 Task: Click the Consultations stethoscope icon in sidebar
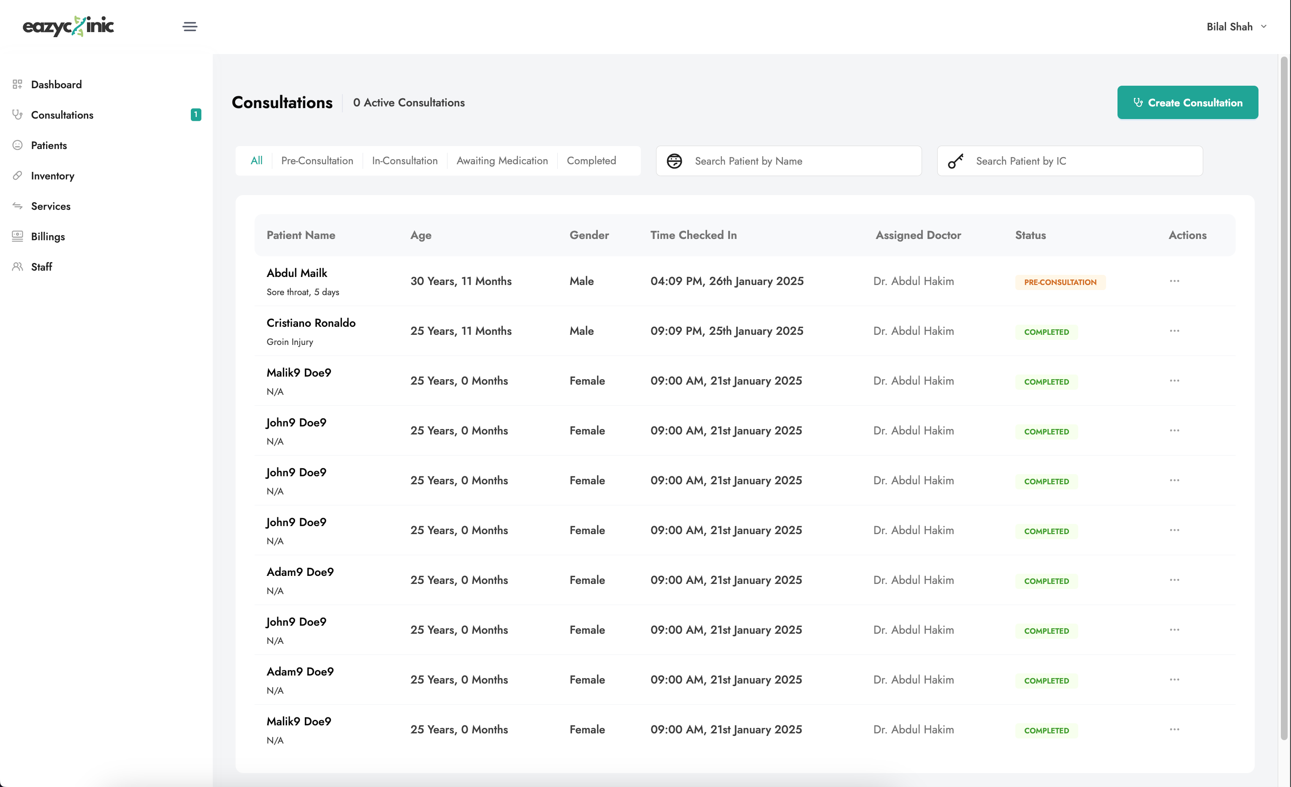pos(17,115)
